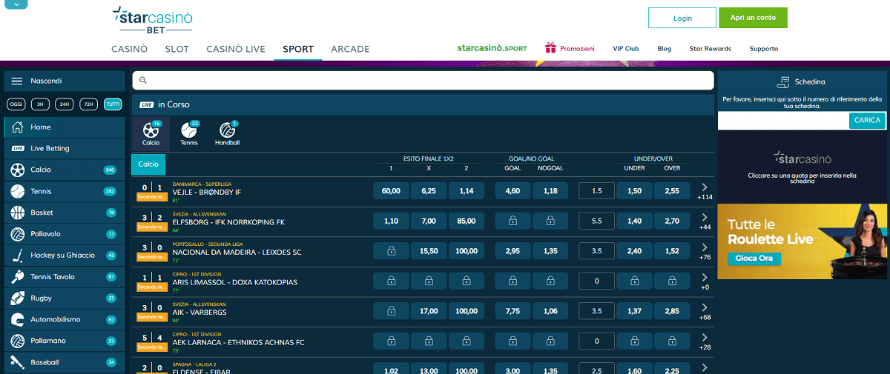Open the Home icon in sidebar

coord(18,127)
